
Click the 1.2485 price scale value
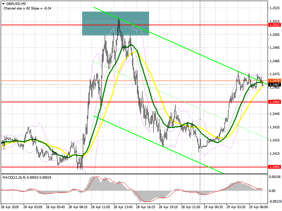[275, 61]
